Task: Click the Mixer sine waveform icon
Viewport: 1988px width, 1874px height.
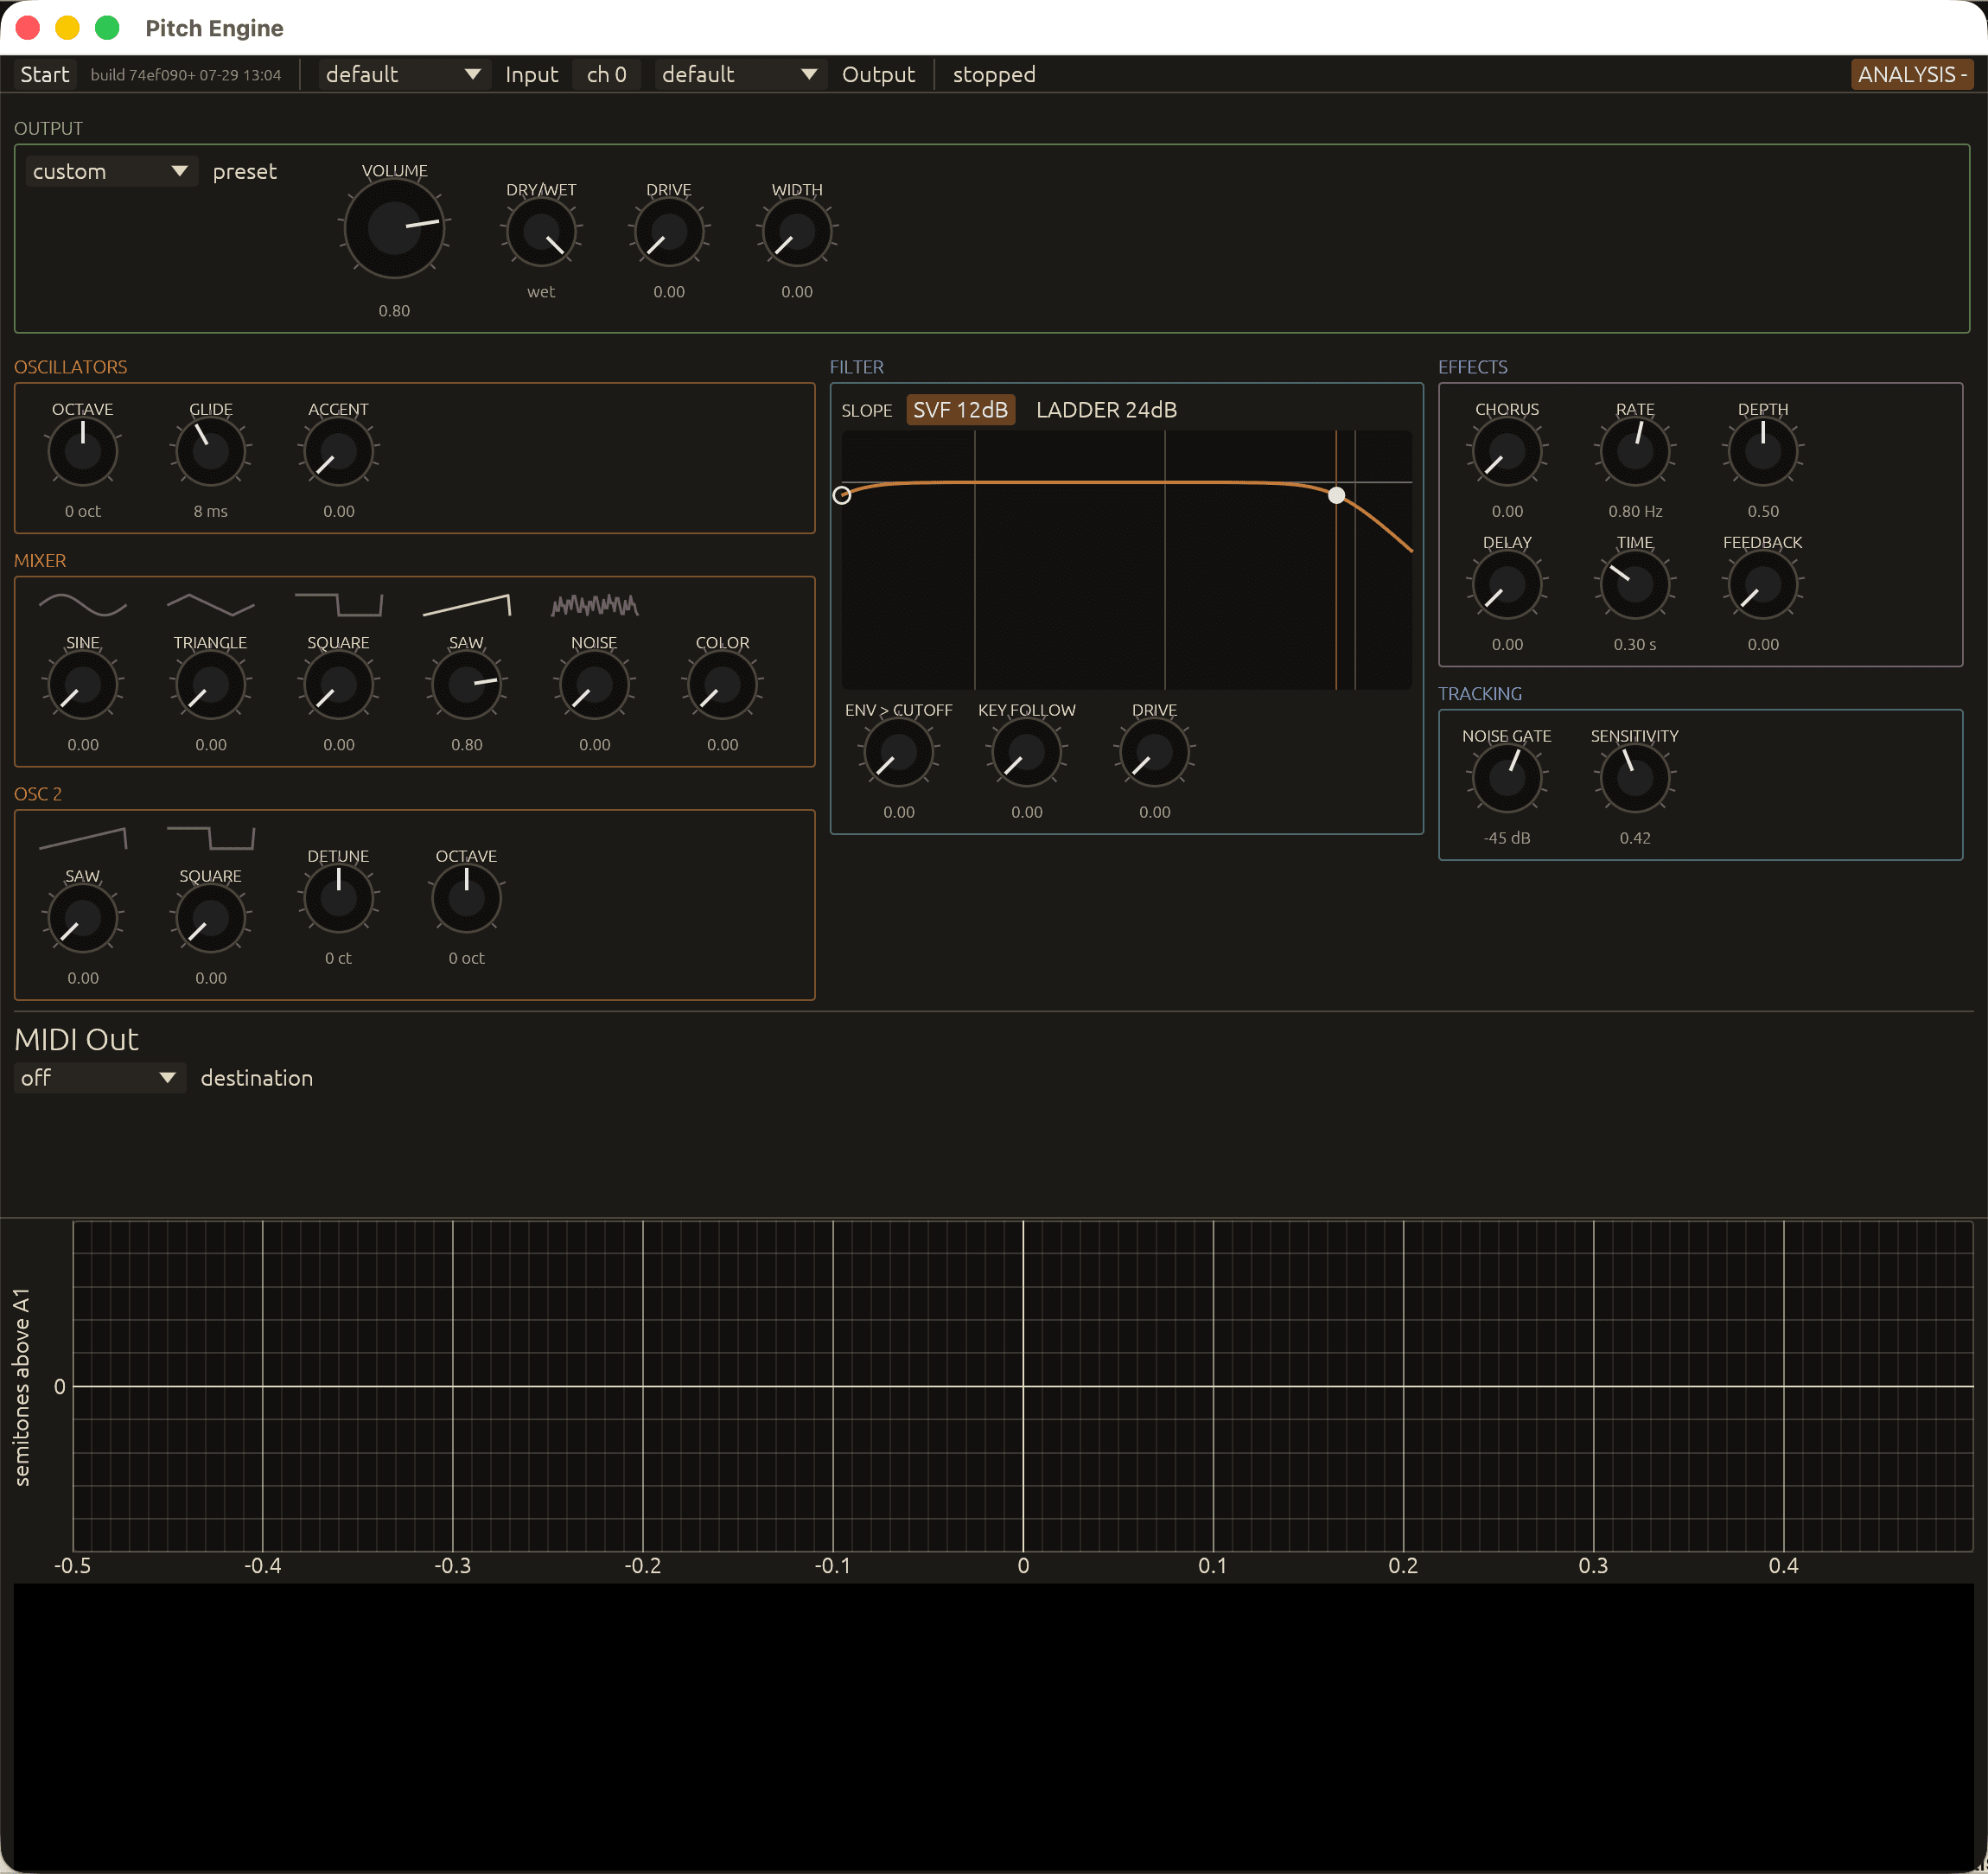Action: pos(83,605)
